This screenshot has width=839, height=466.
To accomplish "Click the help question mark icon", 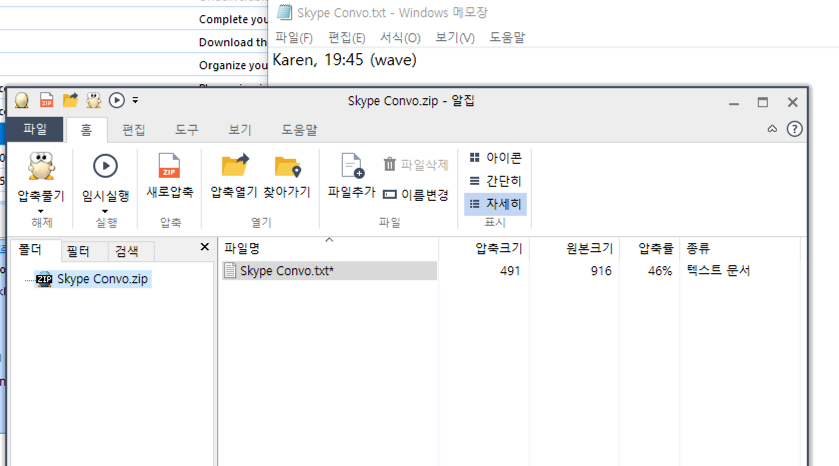I will pos(794,129).
